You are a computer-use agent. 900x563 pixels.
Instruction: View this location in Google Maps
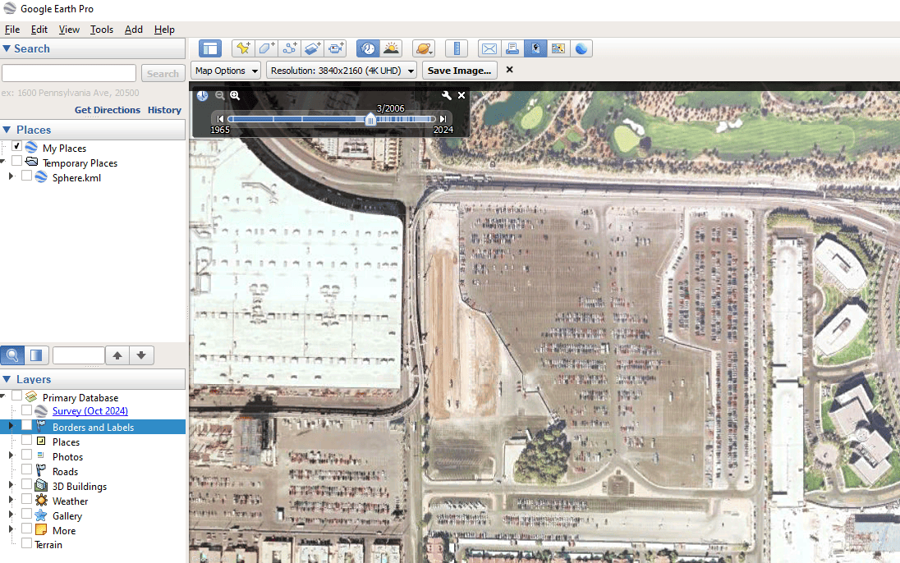point(558,48)
